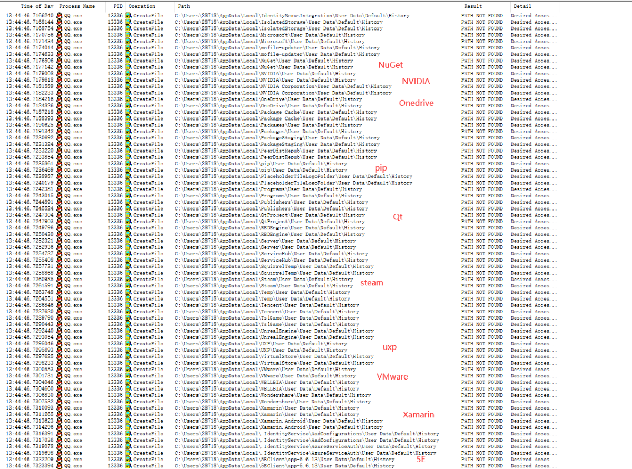632x469 pixels.
Task: Click the CreateFile operation icon at 13:44:46.7187218
Action: coord(129,112)
